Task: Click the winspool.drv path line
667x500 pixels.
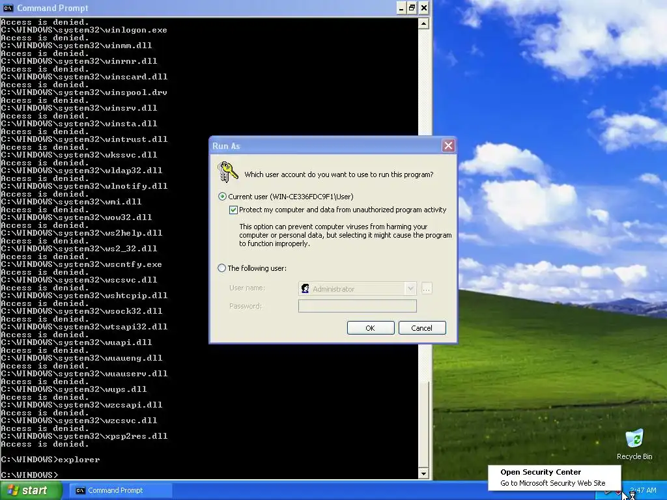Action: 84,92
